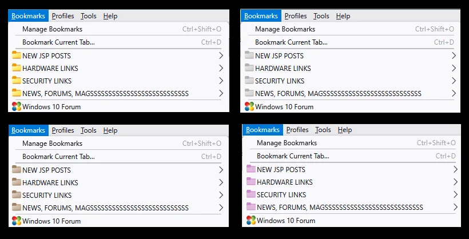
Task: Click the Windows 10 Forum logo beside pink folders
Action: (x=251, y=221)
